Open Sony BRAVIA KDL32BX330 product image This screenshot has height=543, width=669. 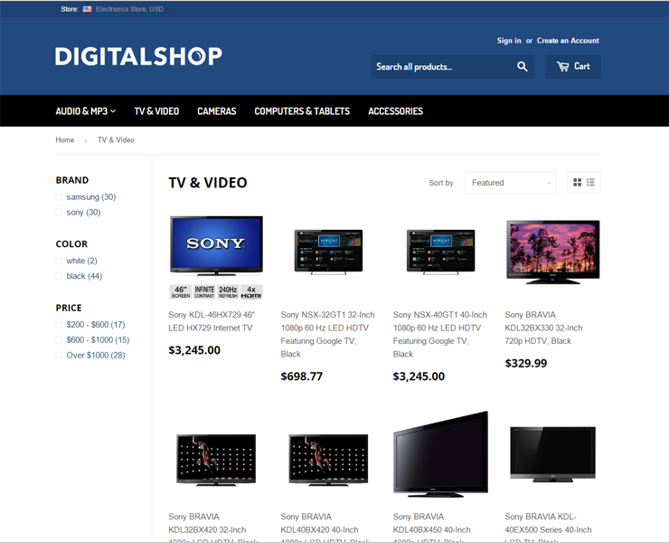click(553, 252)
